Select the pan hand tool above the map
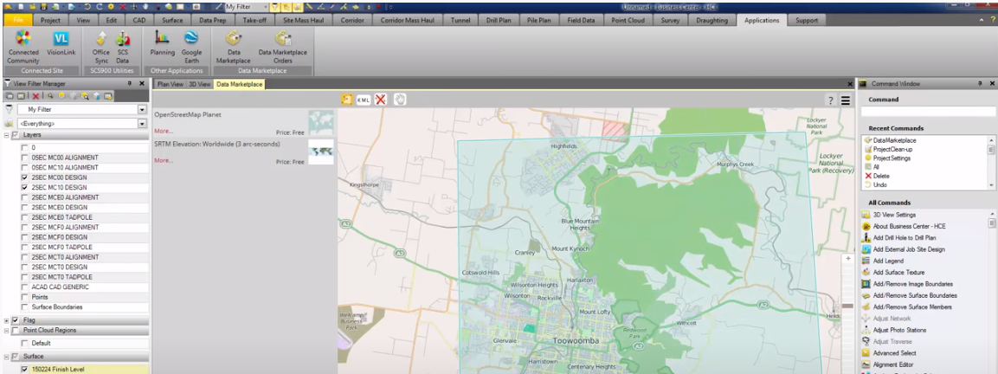 point(400,100)
